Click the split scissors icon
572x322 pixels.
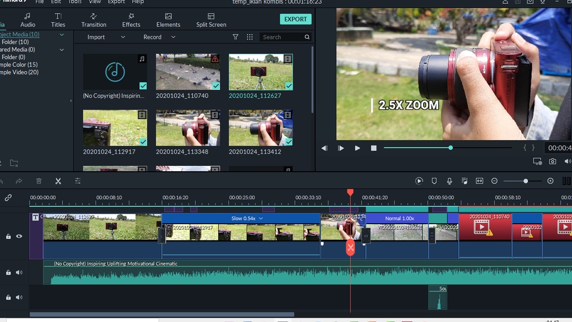click(58, 181)
